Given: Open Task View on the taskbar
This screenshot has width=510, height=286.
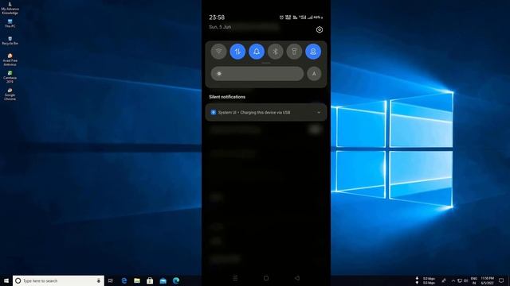Looking at the screenshot, I should coord(111,280).
